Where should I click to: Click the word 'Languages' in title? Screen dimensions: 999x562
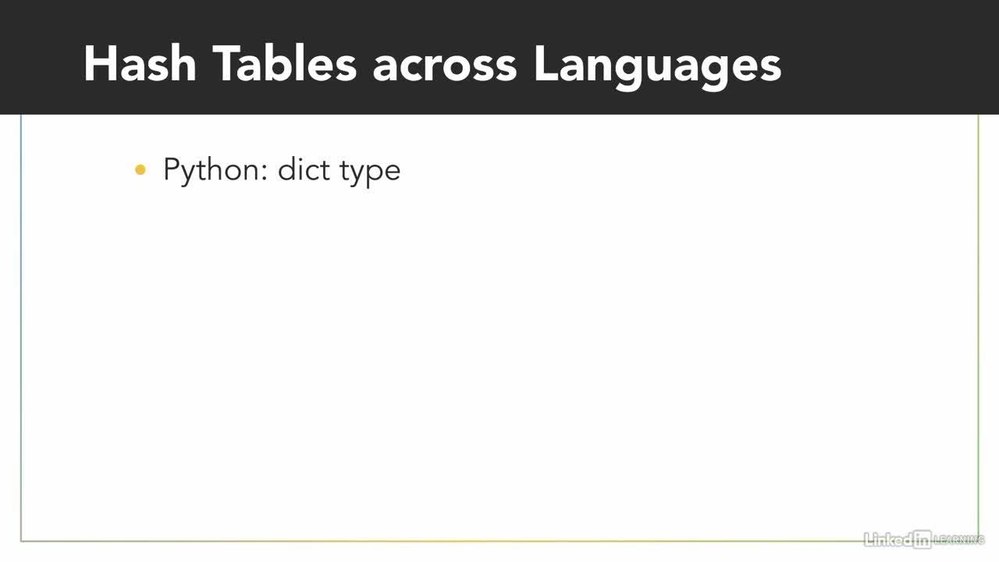pos(657,63)
